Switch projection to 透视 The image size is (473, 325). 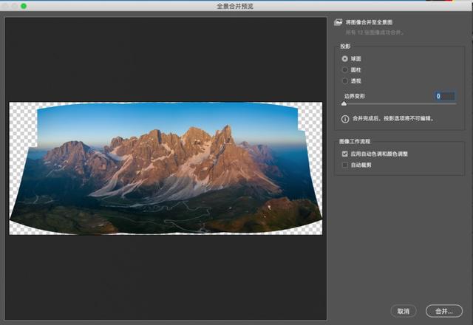[345, 81]
